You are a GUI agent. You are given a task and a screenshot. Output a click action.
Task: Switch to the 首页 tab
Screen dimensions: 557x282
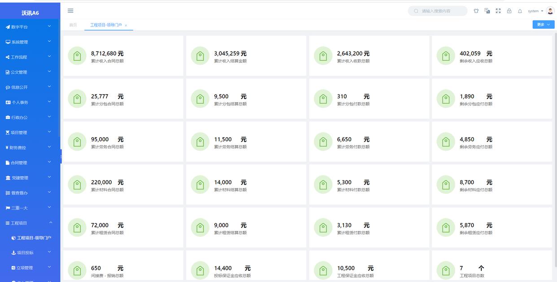tap(73, 25)
